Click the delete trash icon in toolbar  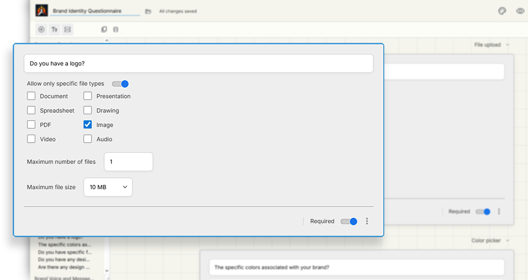pyautogui.click(x=116, y=30)
